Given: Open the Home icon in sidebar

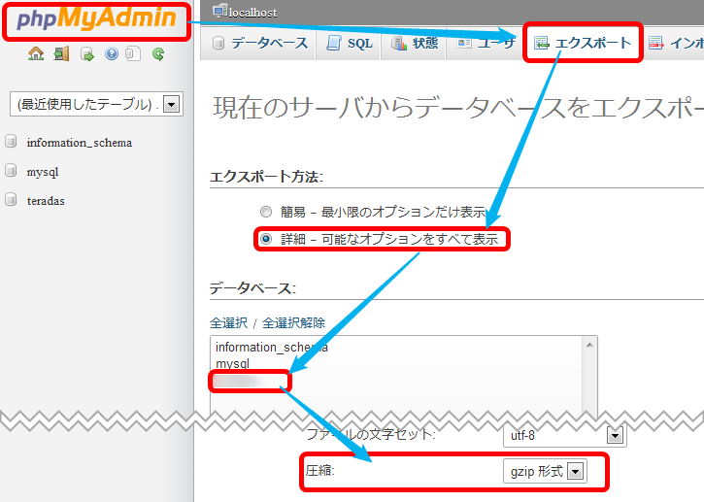Looking at the screenshot, I should [x=36, y=53].
